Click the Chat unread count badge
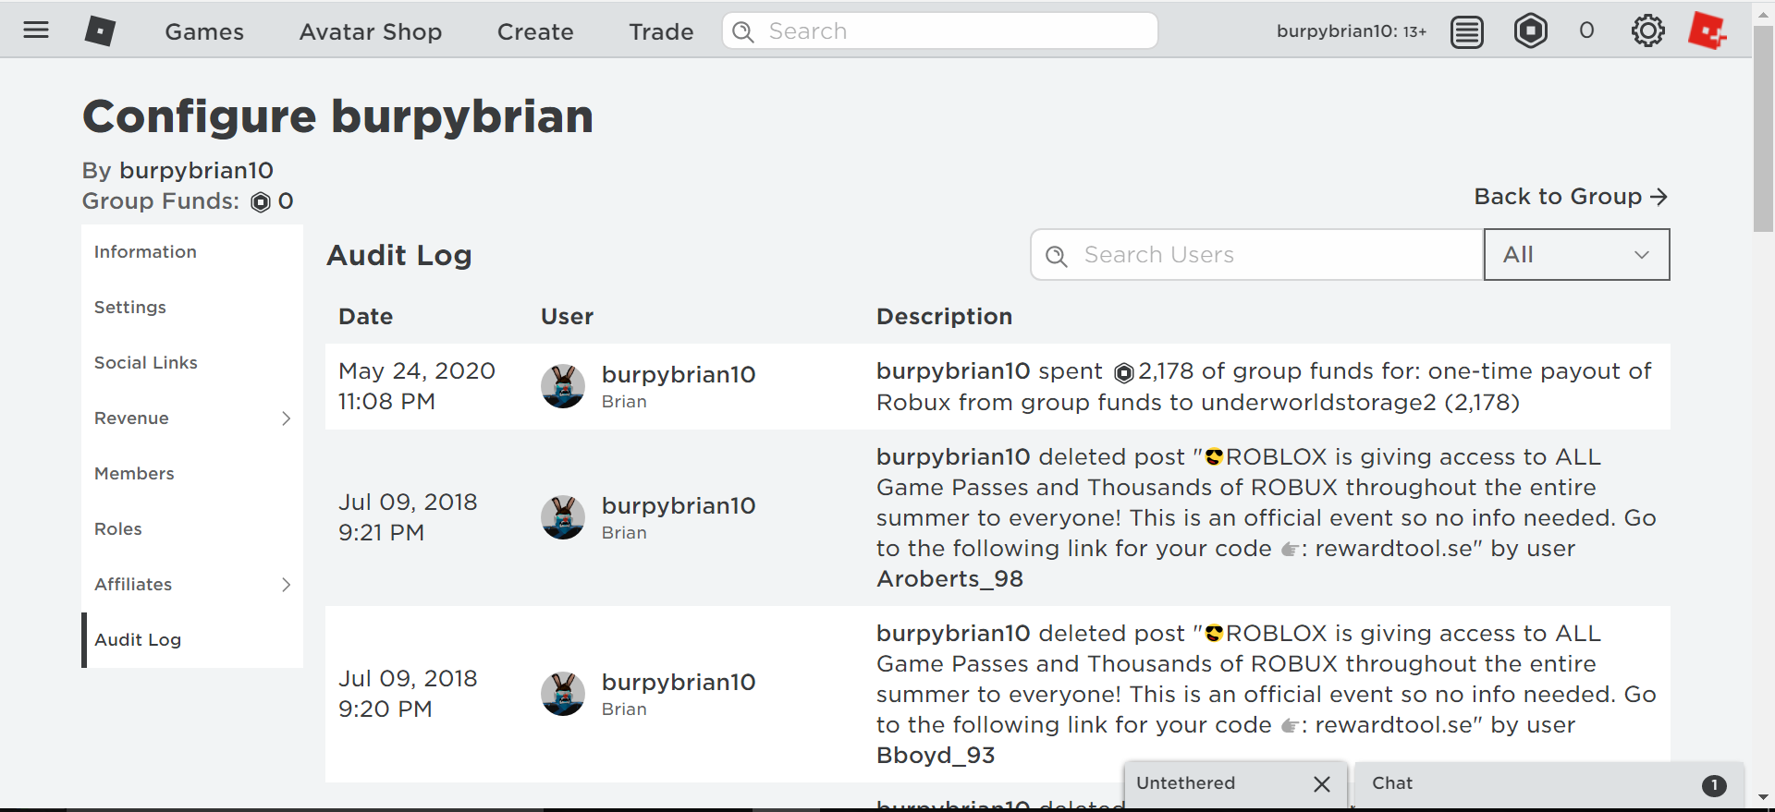This screenshot has height=812, width=1775. click(1714, 785)
